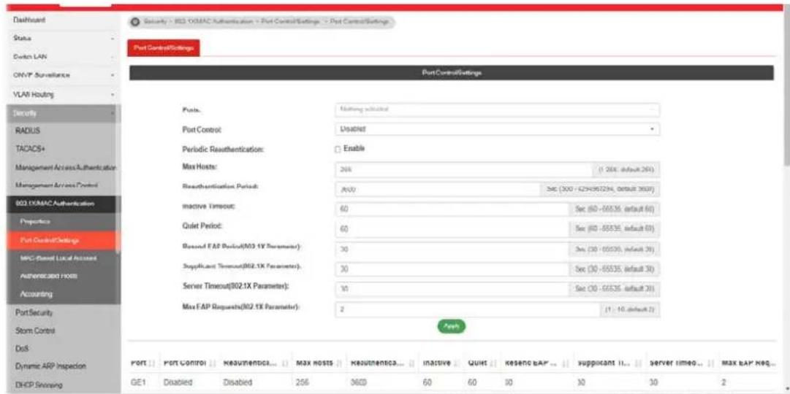
Task: Open the Port Control dropdown
Action: pos(497,129)
